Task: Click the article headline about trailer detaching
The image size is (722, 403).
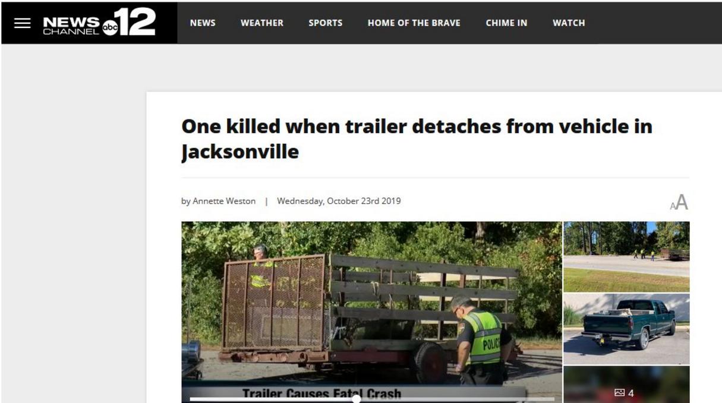Action: tap(417, 139)
